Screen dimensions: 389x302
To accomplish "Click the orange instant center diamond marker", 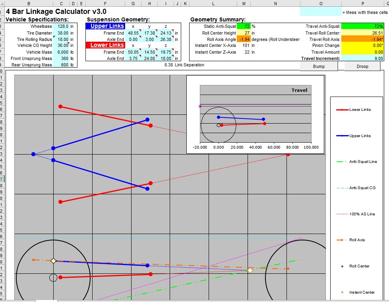I will (x=250, y=270).
